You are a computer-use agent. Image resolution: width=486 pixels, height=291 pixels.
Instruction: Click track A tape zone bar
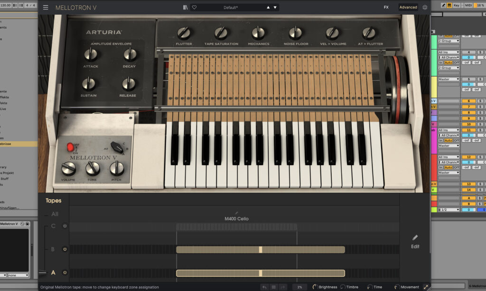point(261,273)
